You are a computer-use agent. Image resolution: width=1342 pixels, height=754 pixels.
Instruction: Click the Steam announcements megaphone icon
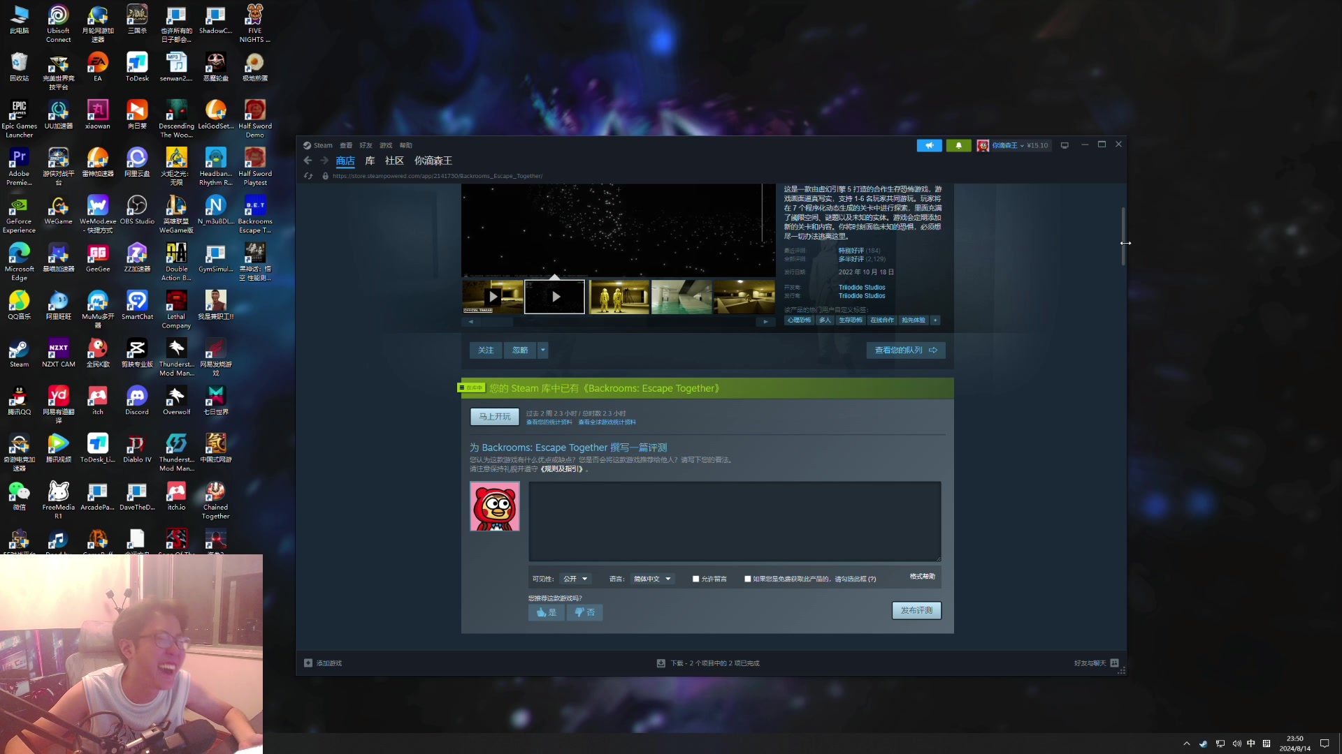pos(929,145)
